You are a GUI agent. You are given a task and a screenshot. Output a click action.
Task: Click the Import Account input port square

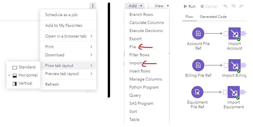click(x=226, y=33)
